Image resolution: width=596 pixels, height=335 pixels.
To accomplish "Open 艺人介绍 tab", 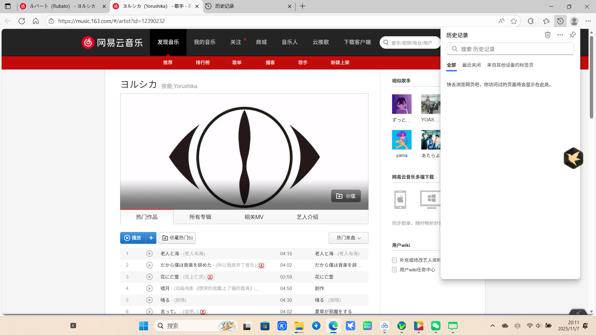I will (x=307, y=217).
